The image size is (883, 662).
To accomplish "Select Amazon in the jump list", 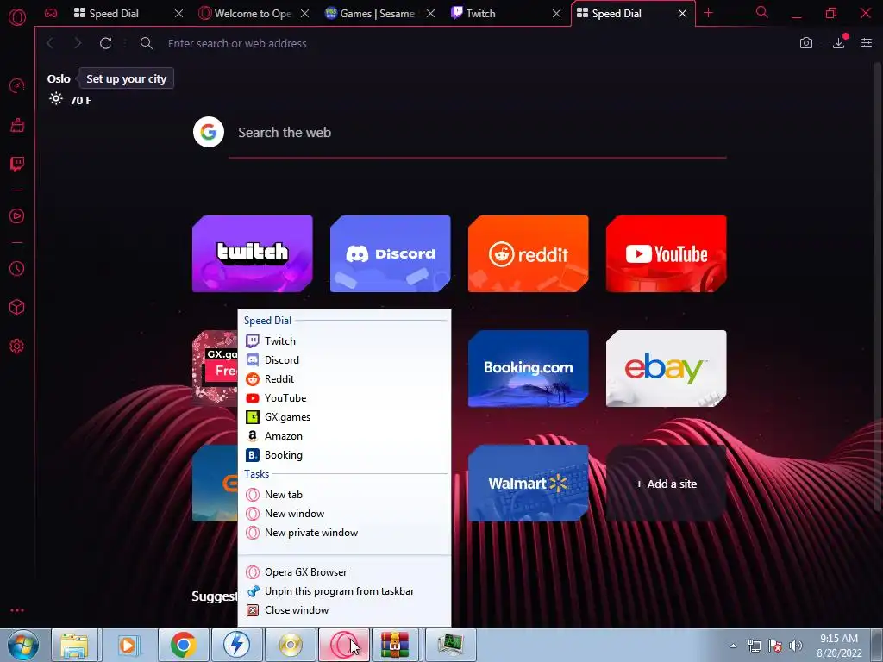I will coord(344,435).
